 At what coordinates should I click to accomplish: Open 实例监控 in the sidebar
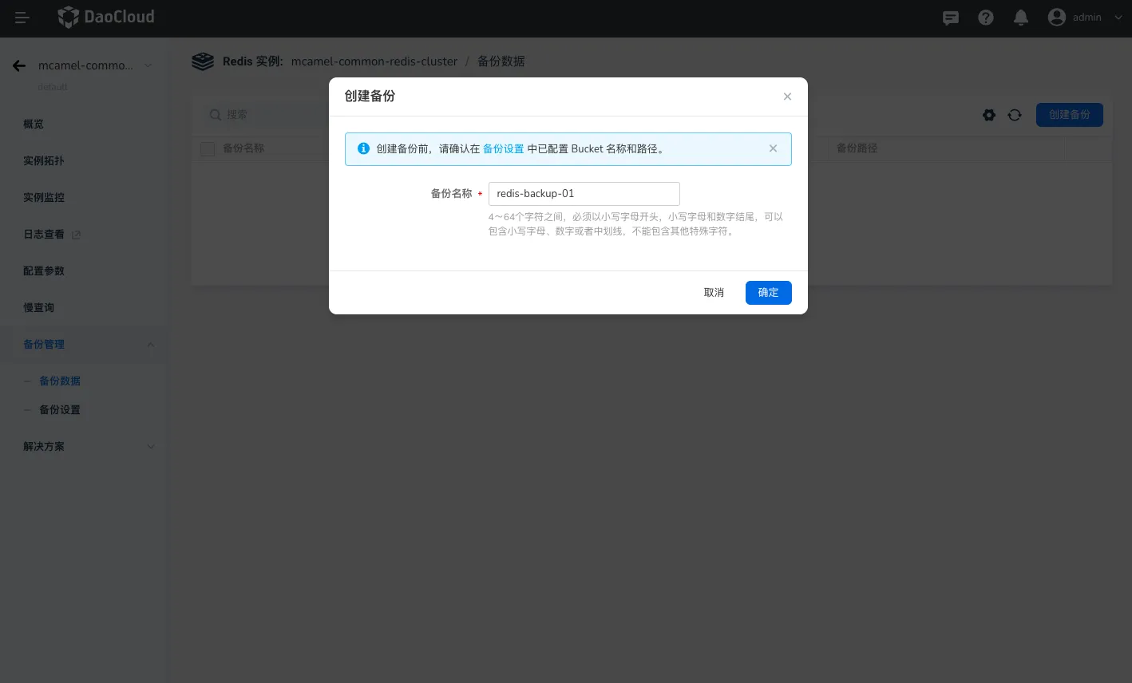[x=44, y=198]
